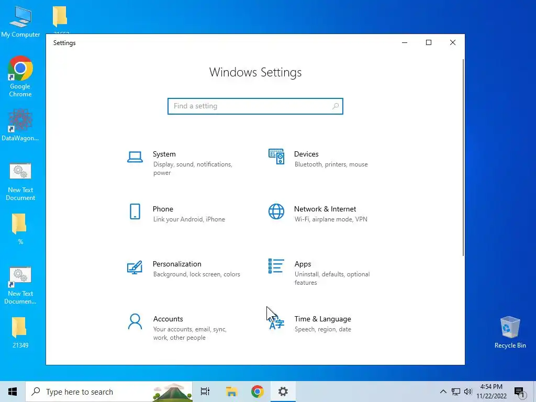
Task: Click 'Wi-Fi, airplane mode, VPN' description
Action: 331,219
